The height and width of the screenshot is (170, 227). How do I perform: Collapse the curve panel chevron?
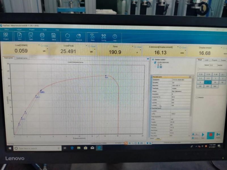tap(148, 59)
